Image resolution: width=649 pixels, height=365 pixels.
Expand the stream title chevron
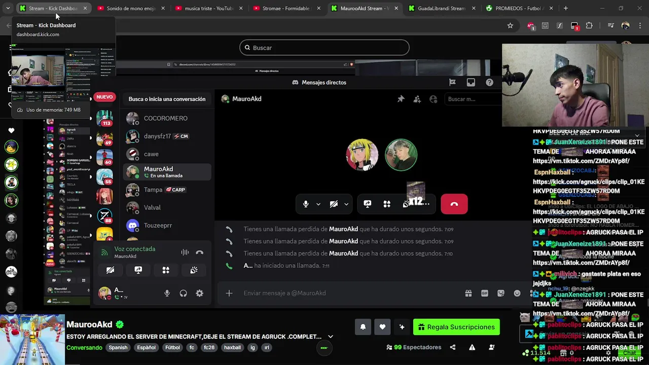click(x=331, y=337)
